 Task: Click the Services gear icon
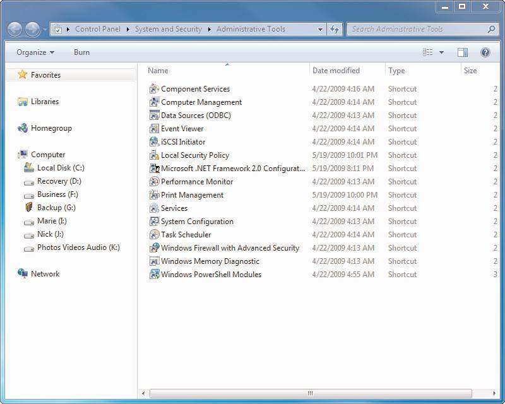coord(154,208)
